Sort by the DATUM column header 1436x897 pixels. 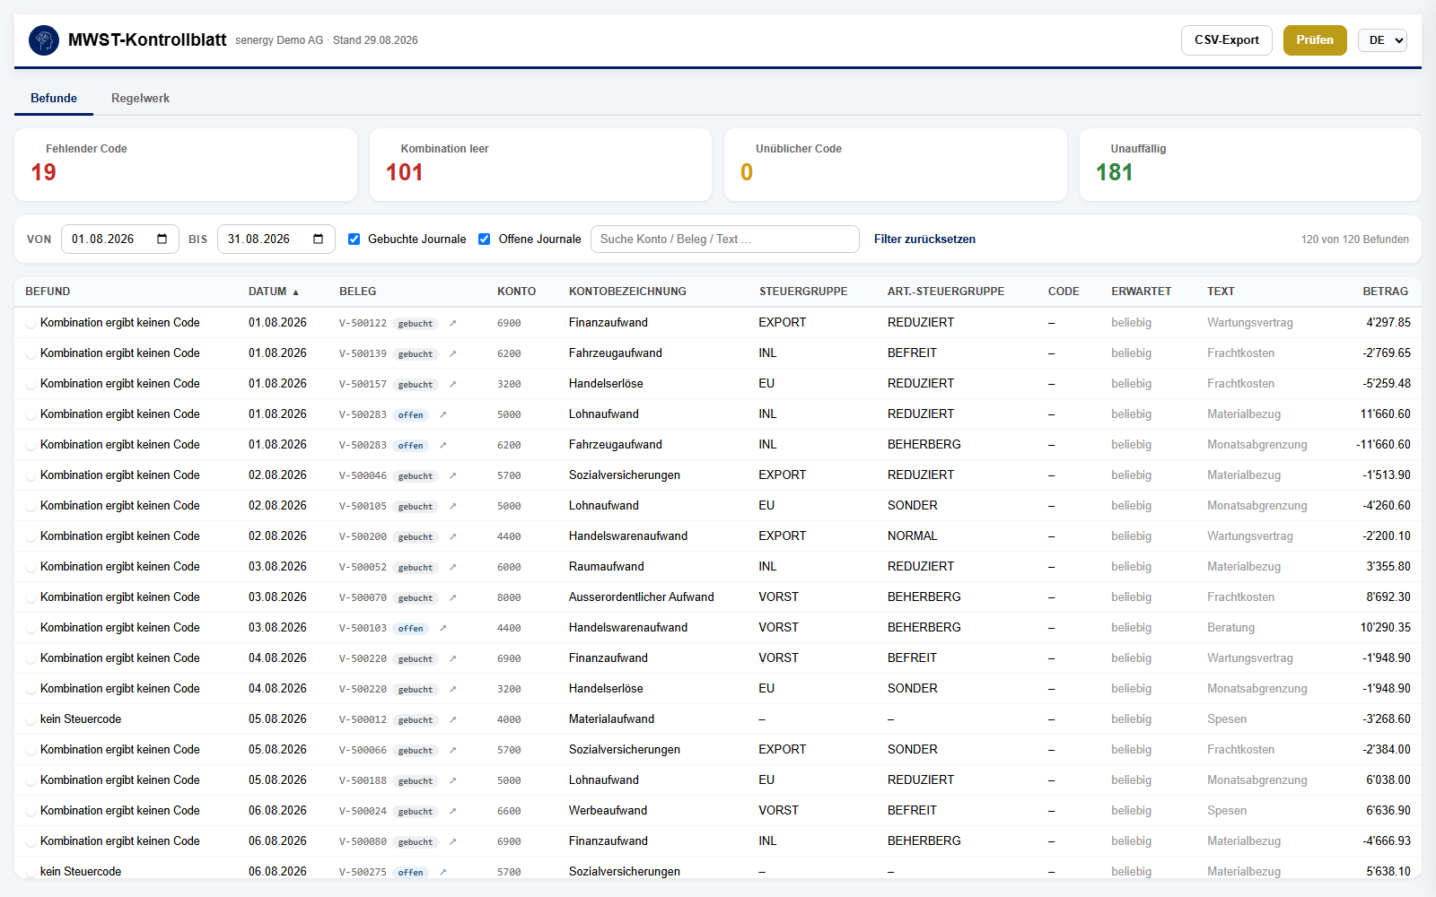274,292
